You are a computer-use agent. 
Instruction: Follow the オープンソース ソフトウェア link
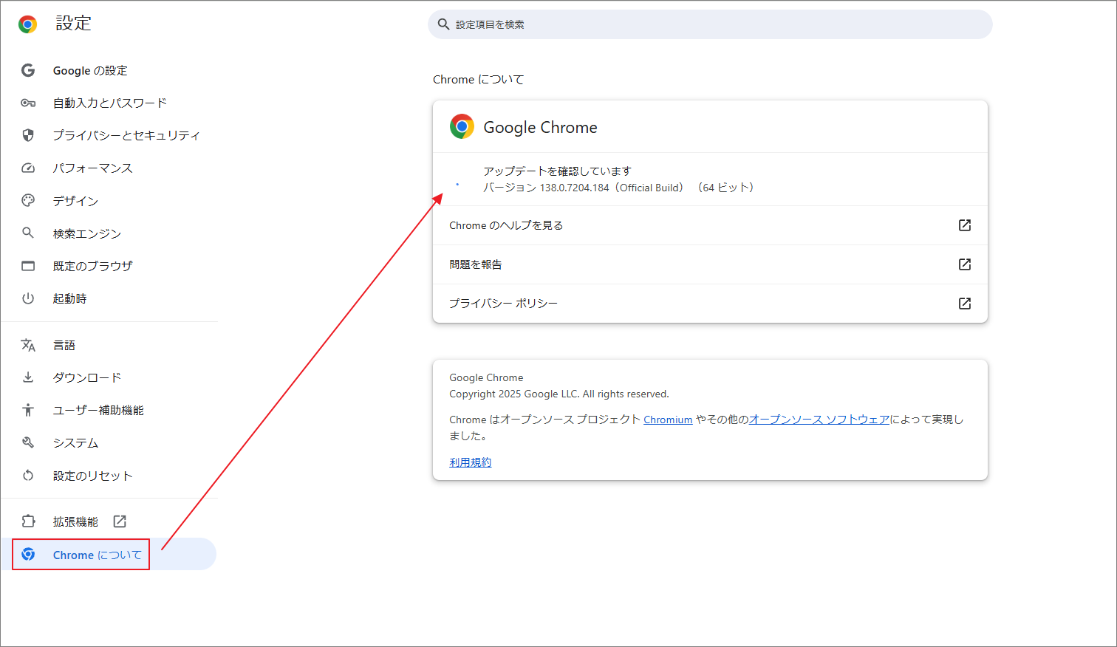coord(819,420)
